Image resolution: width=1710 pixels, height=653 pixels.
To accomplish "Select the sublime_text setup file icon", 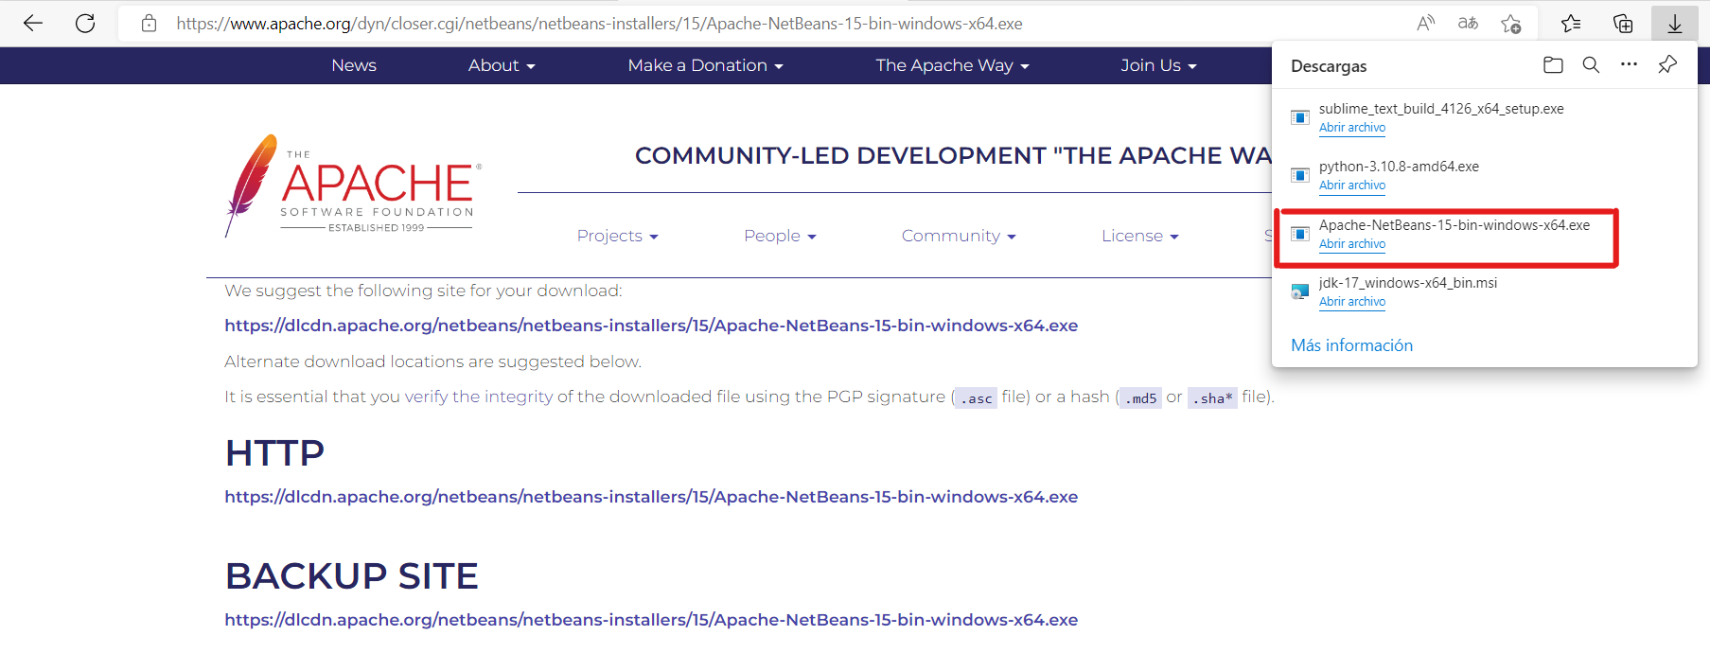I will point(1300,117).
